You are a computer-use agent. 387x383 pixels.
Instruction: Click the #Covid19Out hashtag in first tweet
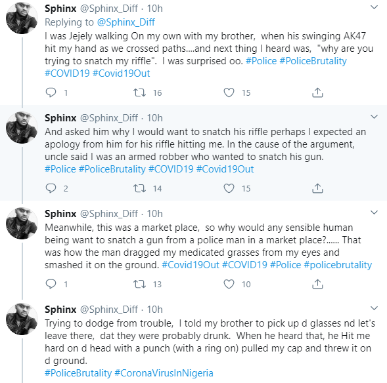121,73
